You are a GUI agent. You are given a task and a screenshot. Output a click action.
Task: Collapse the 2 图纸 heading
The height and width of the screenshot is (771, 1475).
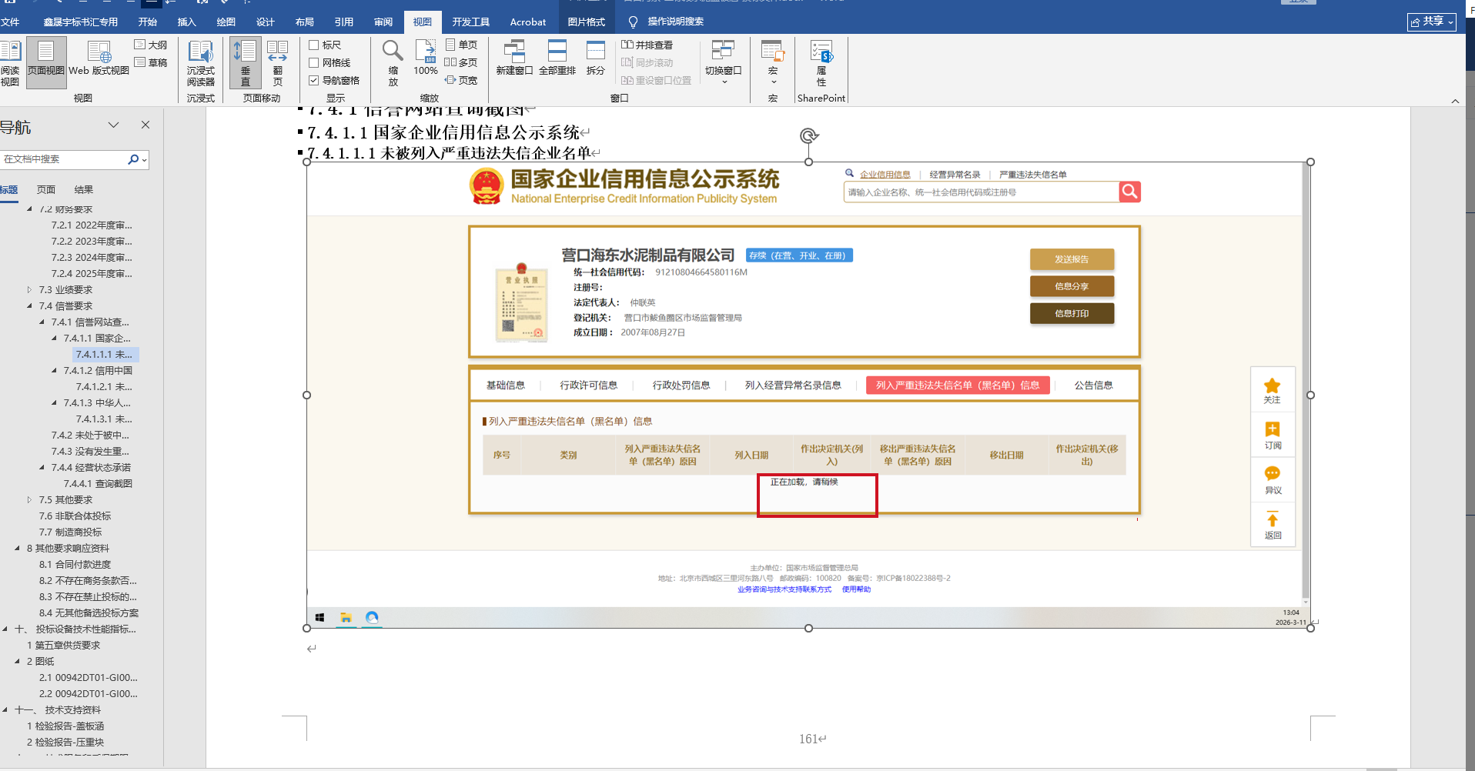(18, 662)
